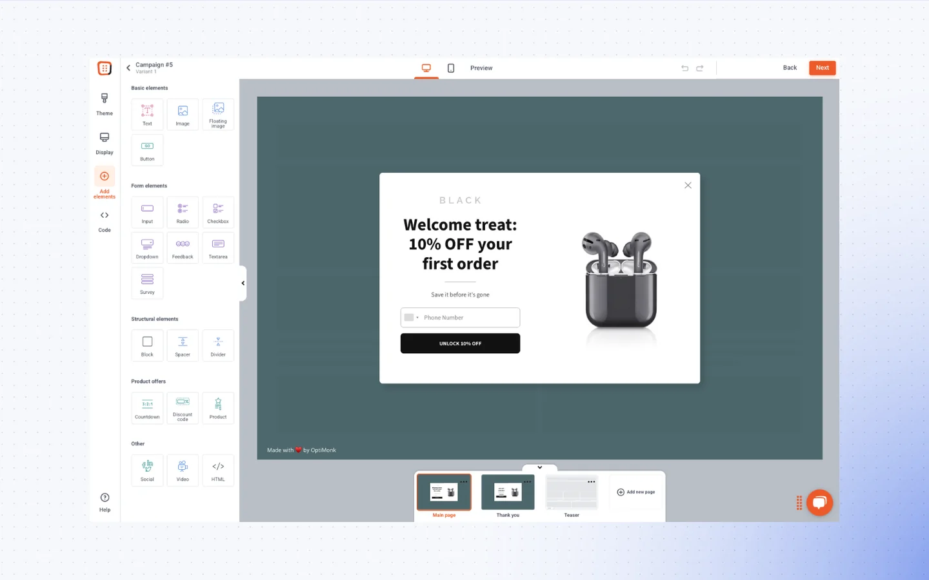Collapse the page thumbnails bar
This screenshot has height=580, width=929.
tap(540, 468)
